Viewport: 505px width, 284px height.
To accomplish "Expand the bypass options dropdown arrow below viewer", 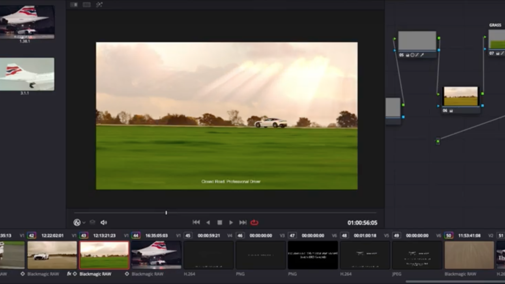I will 83,222.
